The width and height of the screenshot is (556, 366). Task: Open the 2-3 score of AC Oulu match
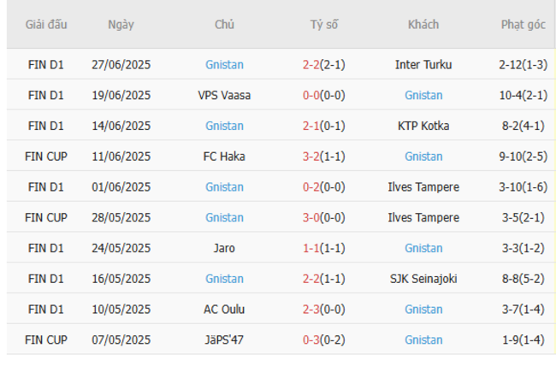311,310
